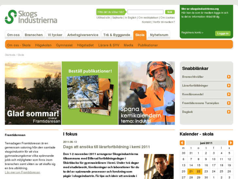Image resolution: width=238 pixels, height=179 pixels.
Task: Click the Utökad sök link
Action: coord(103,18)
